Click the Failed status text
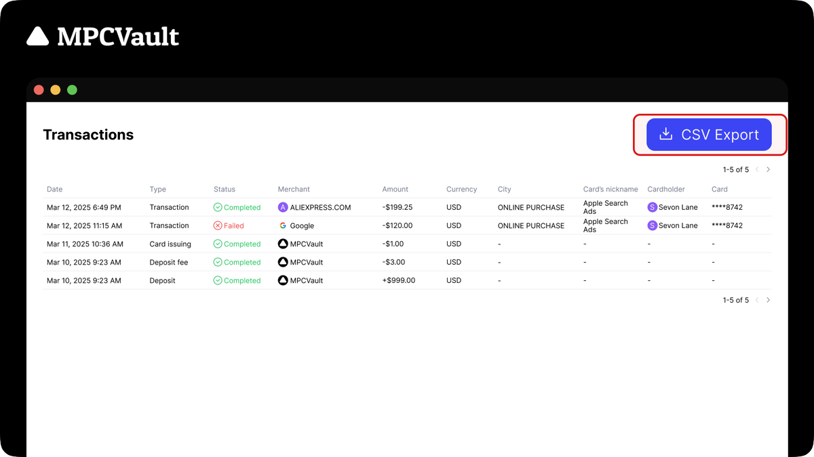 [x=234, y=225]
